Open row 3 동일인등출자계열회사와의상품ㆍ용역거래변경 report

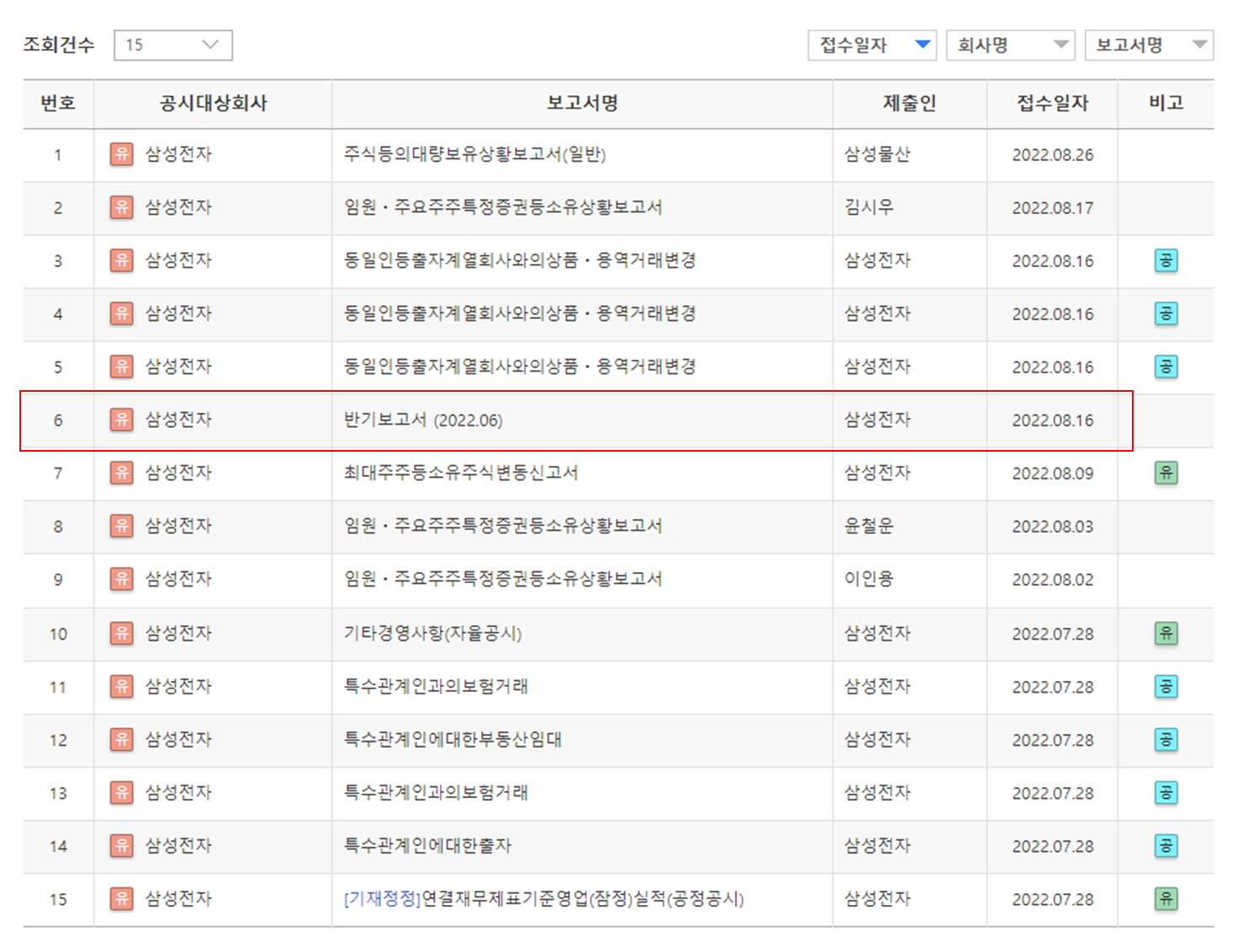tap(519, 260)
